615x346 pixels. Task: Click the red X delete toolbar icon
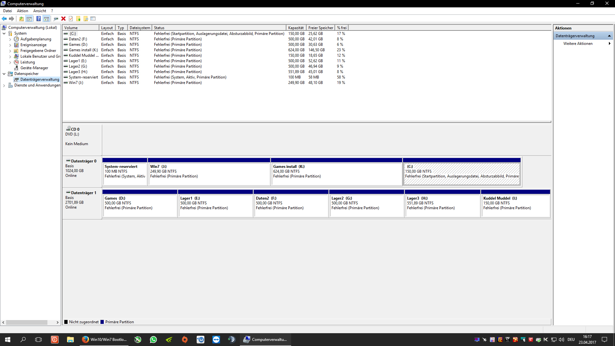point(63,19)
